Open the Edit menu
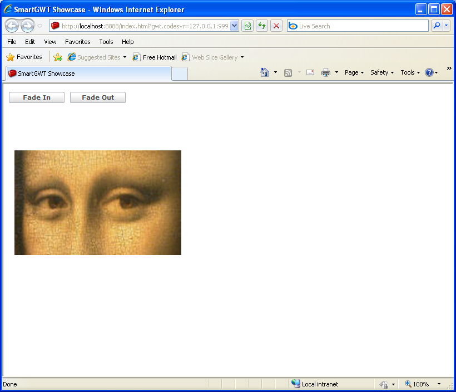The image size is (456, 392). [x=30, y=42]
